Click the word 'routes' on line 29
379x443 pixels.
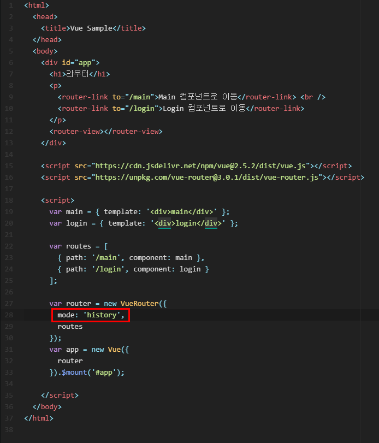click(x=70, y=327)
